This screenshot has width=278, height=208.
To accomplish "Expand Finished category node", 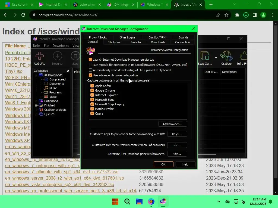I will (x=36, y=105).
